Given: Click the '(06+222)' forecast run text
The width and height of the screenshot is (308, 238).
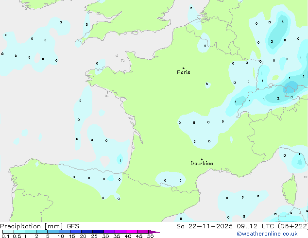Looking at the screenshot, I should coord(293,226).
